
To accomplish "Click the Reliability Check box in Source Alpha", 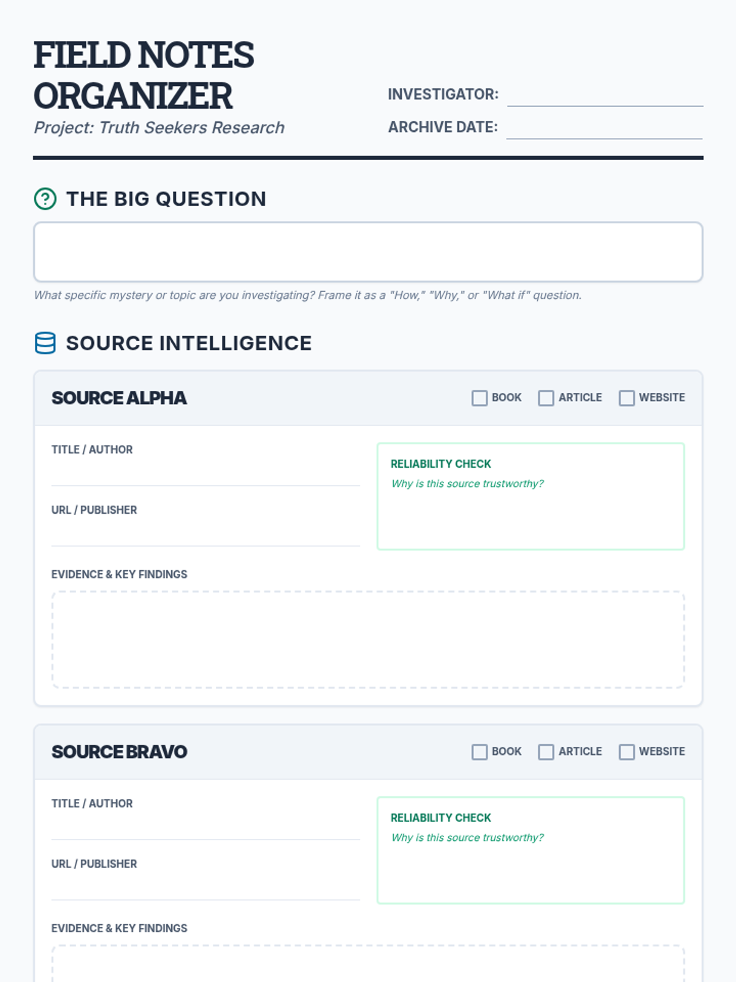I will coord(531,497).
